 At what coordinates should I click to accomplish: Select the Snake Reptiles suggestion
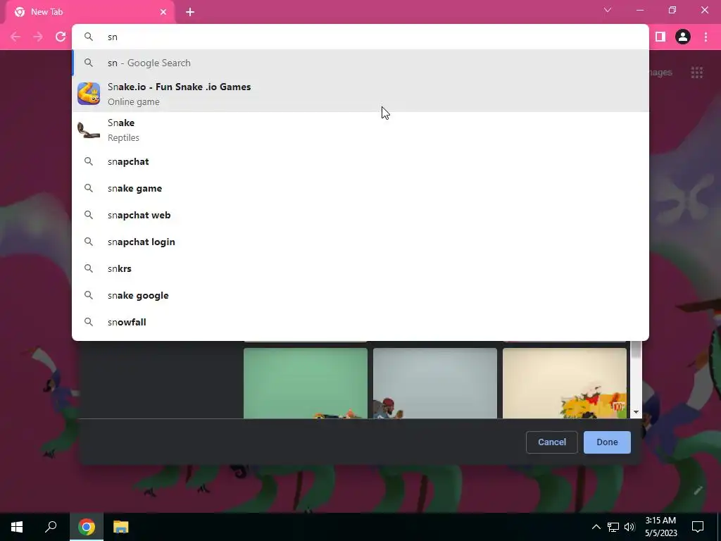pos(360,130)
